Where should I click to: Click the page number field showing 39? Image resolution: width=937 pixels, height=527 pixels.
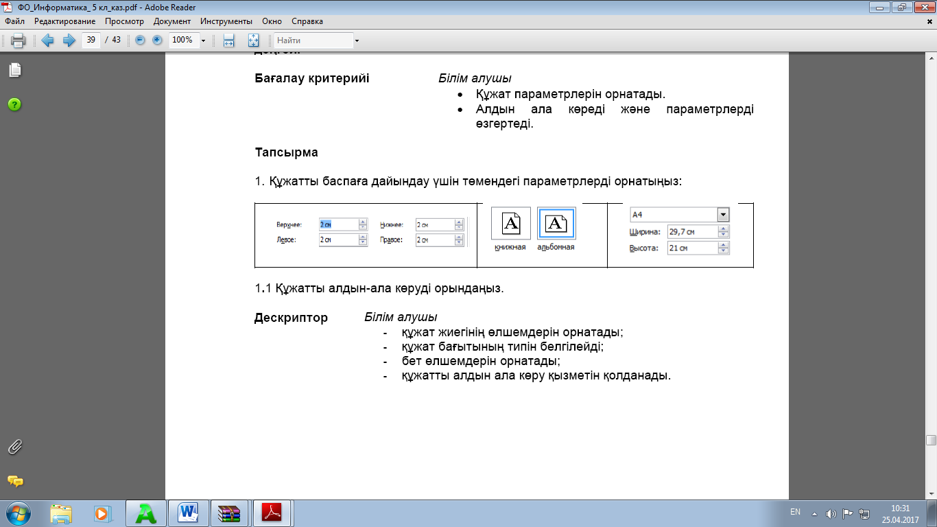(91, 40)
